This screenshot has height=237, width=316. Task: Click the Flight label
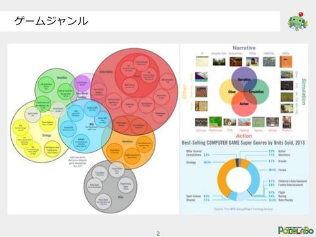[x=282, y=192]
